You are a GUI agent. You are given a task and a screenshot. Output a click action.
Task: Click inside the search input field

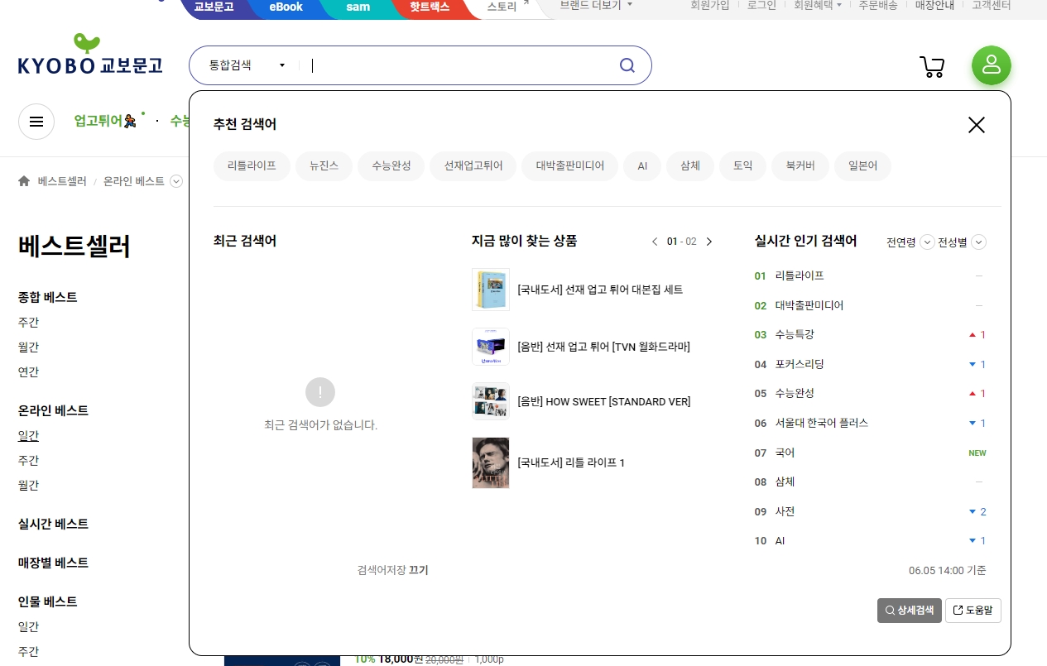[x=455, y=65]
